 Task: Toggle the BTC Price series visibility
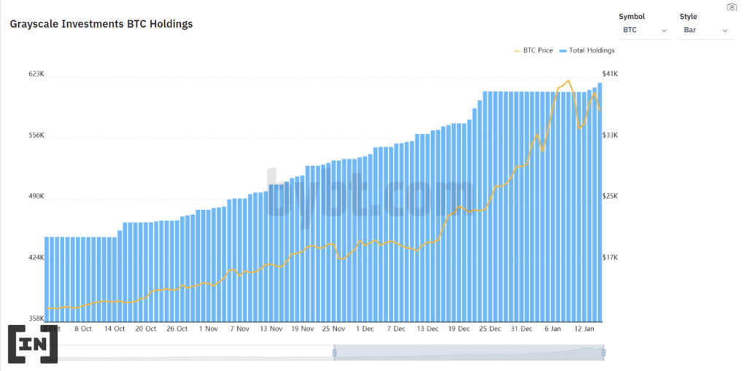533,50
